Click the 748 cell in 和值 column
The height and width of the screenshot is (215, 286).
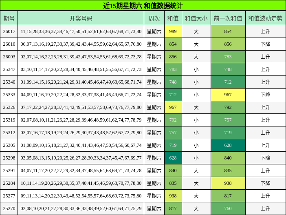[x=173, y=82]
